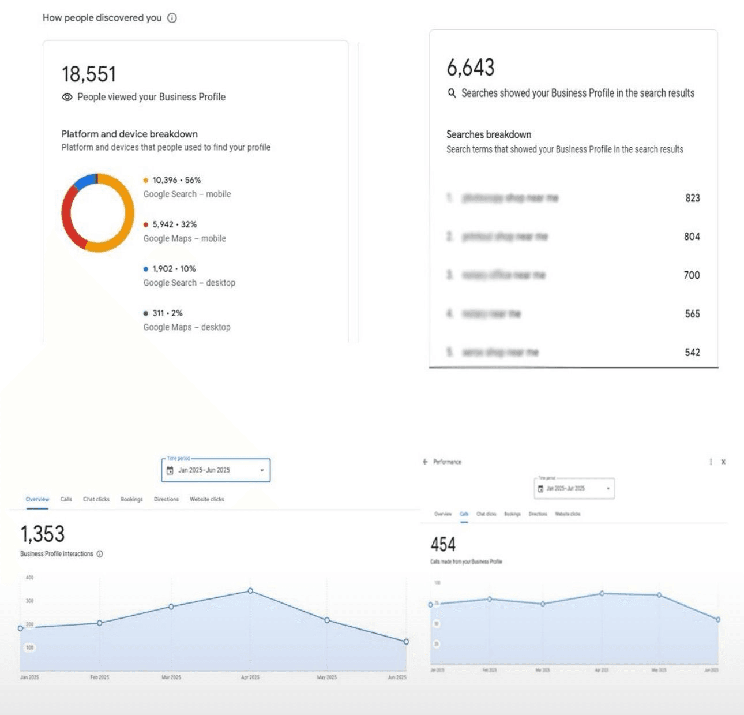The width and height of the screenshot is (744, 715).
Task: Click the info icon beside "How people discovered you"
Action: [171, 18]
